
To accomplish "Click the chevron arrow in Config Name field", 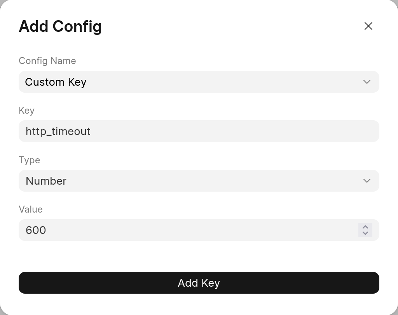I will (367, 82).
